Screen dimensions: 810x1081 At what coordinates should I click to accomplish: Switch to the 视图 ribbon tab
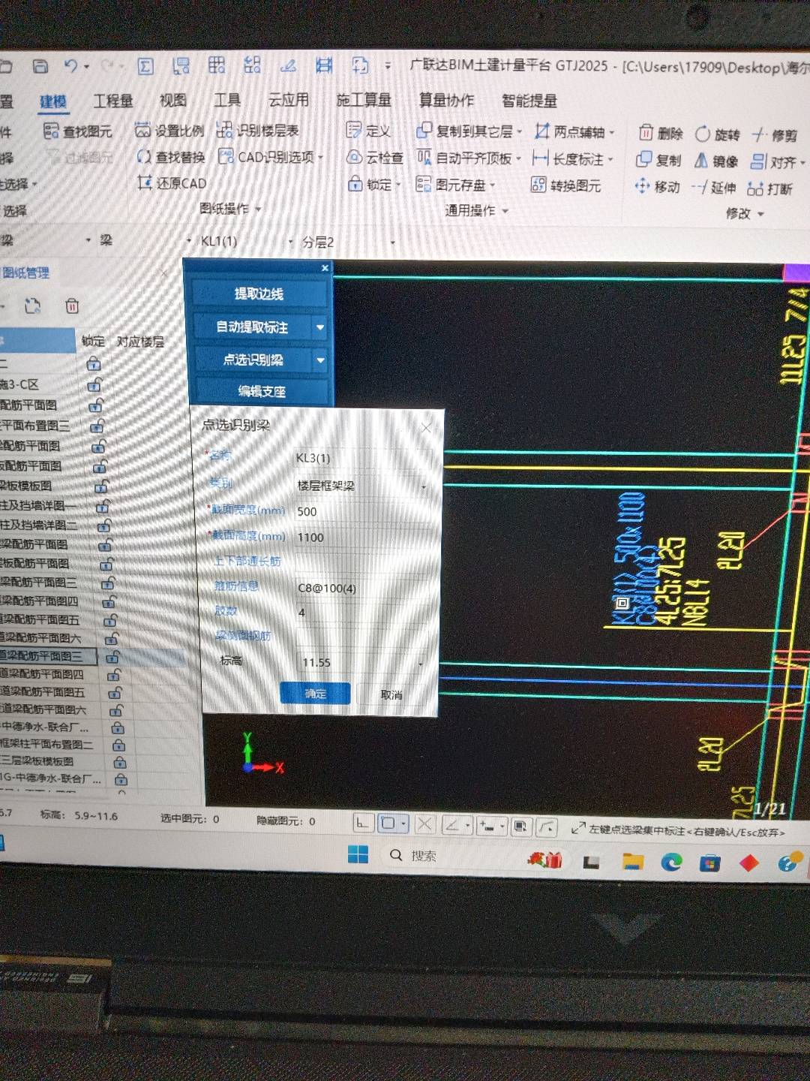[x=173, y=100]
